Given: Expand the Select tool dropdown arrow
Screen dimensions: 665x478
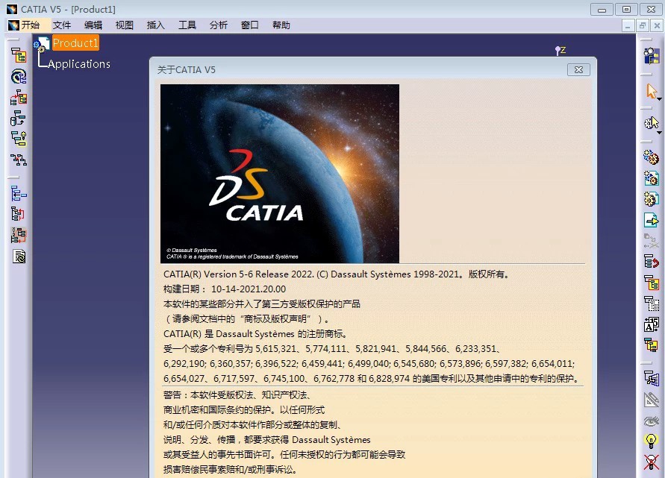Looking at the screenshot, I should (660, 100).
